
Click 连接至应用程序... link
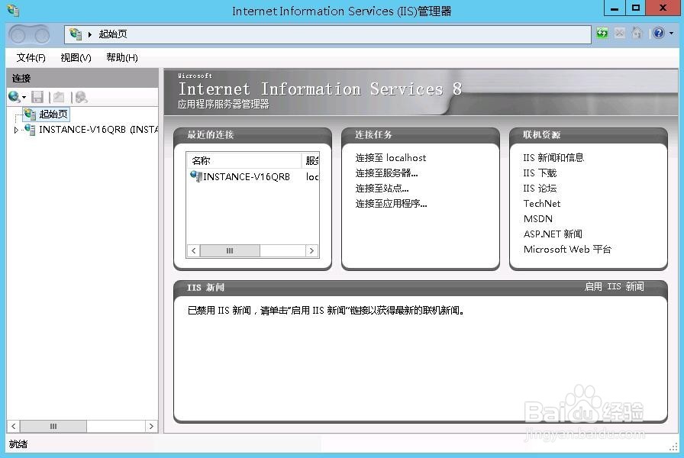tap(392, 204)
